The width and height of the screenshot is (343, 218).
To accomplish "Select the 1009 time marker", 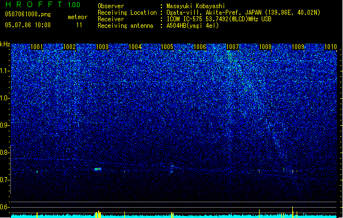I will [298, 46].
